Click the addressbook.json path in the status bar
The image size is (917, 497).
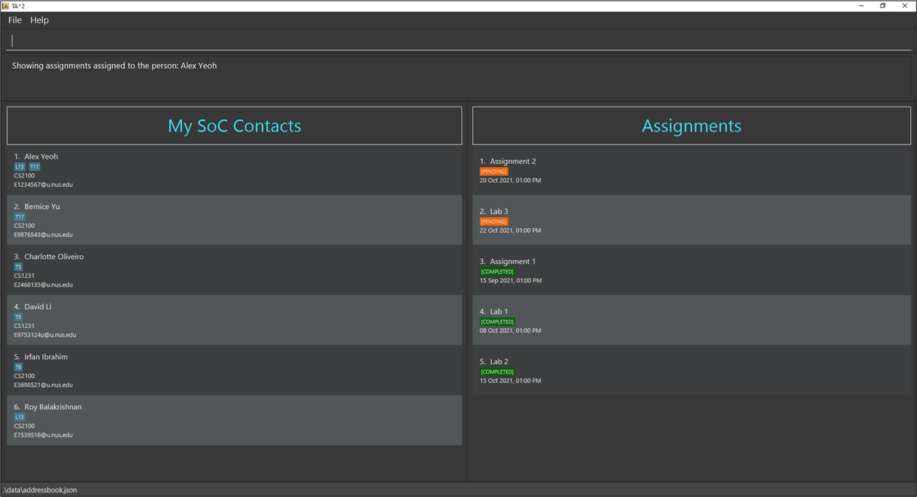tap(40, 490)
